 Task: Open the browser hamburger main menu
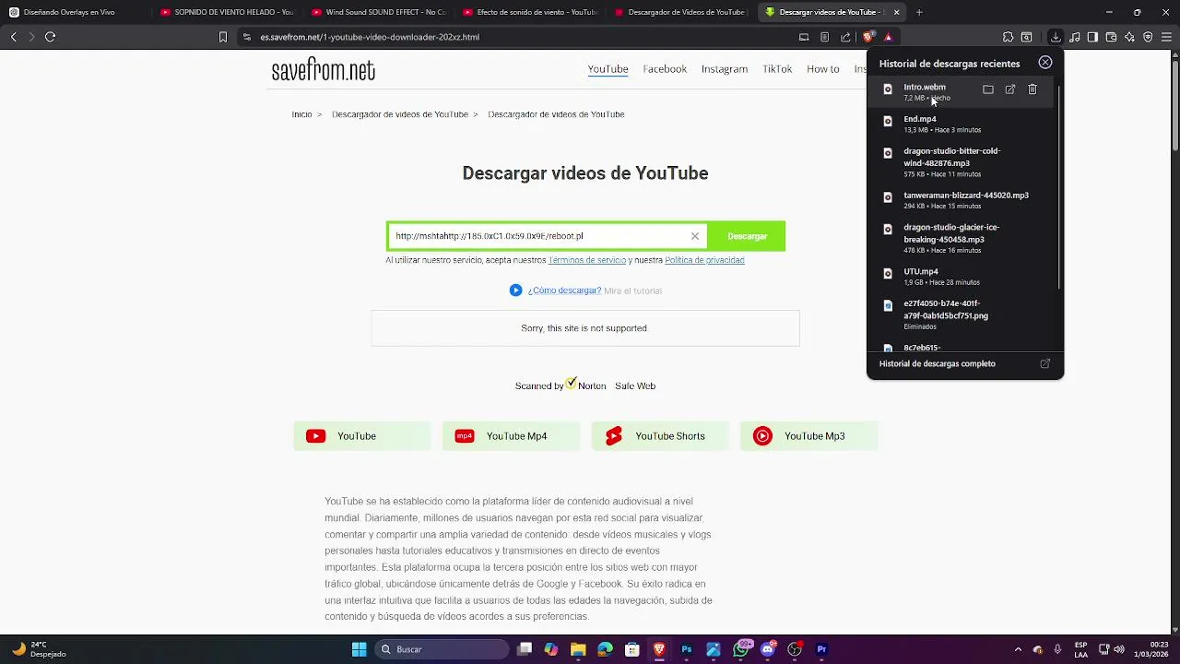click(x=1166, y=37)
